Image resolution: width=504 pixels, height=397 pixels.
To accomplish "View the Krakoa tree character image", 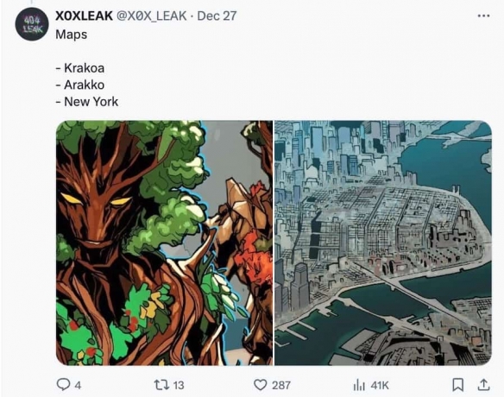I will (164, 243).
